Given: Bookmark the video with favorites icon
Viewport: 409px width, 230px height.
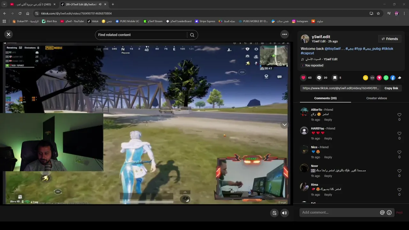Looking at the screenshot, I should [335, 78].
